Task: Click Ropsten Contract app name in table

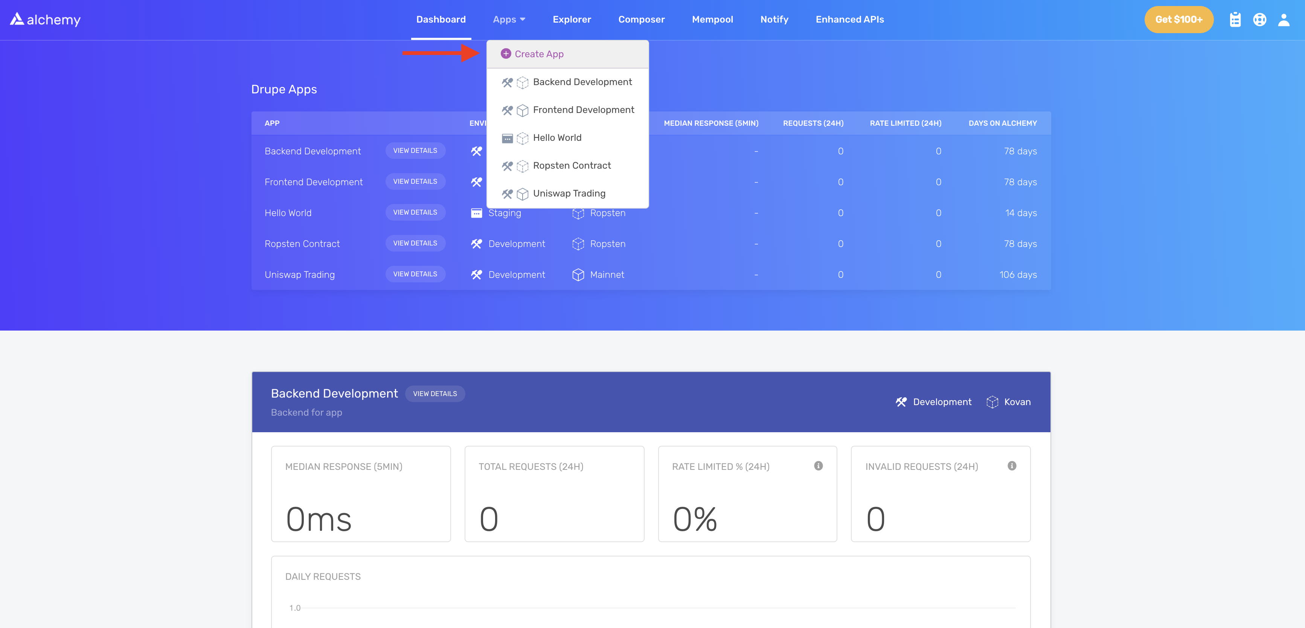Action: pyautogui.click(x=302, y=244)
